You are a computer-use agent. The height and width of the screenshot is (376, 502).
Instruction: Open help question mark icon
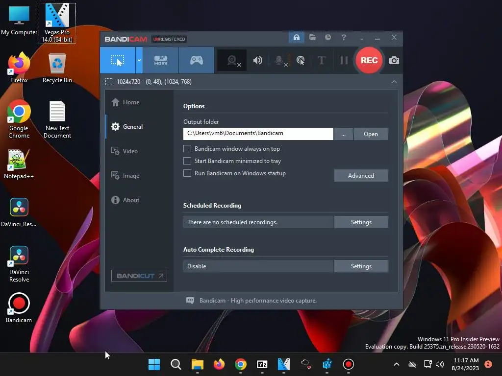pyautogui.click(x=344, y=37)
